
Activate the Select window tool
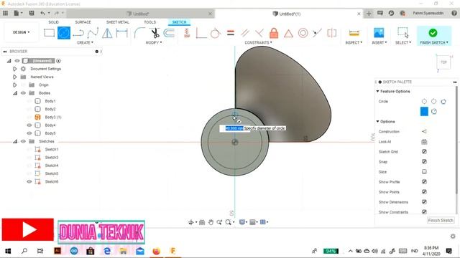pos(403,33)
